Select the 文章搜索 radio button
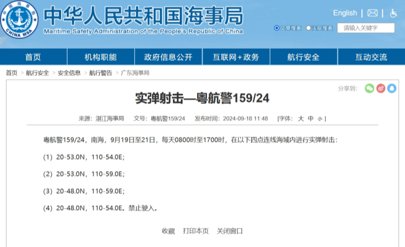The height and width of the screenshot is (247, 405). pyautogui.click(x=277, y=28)
